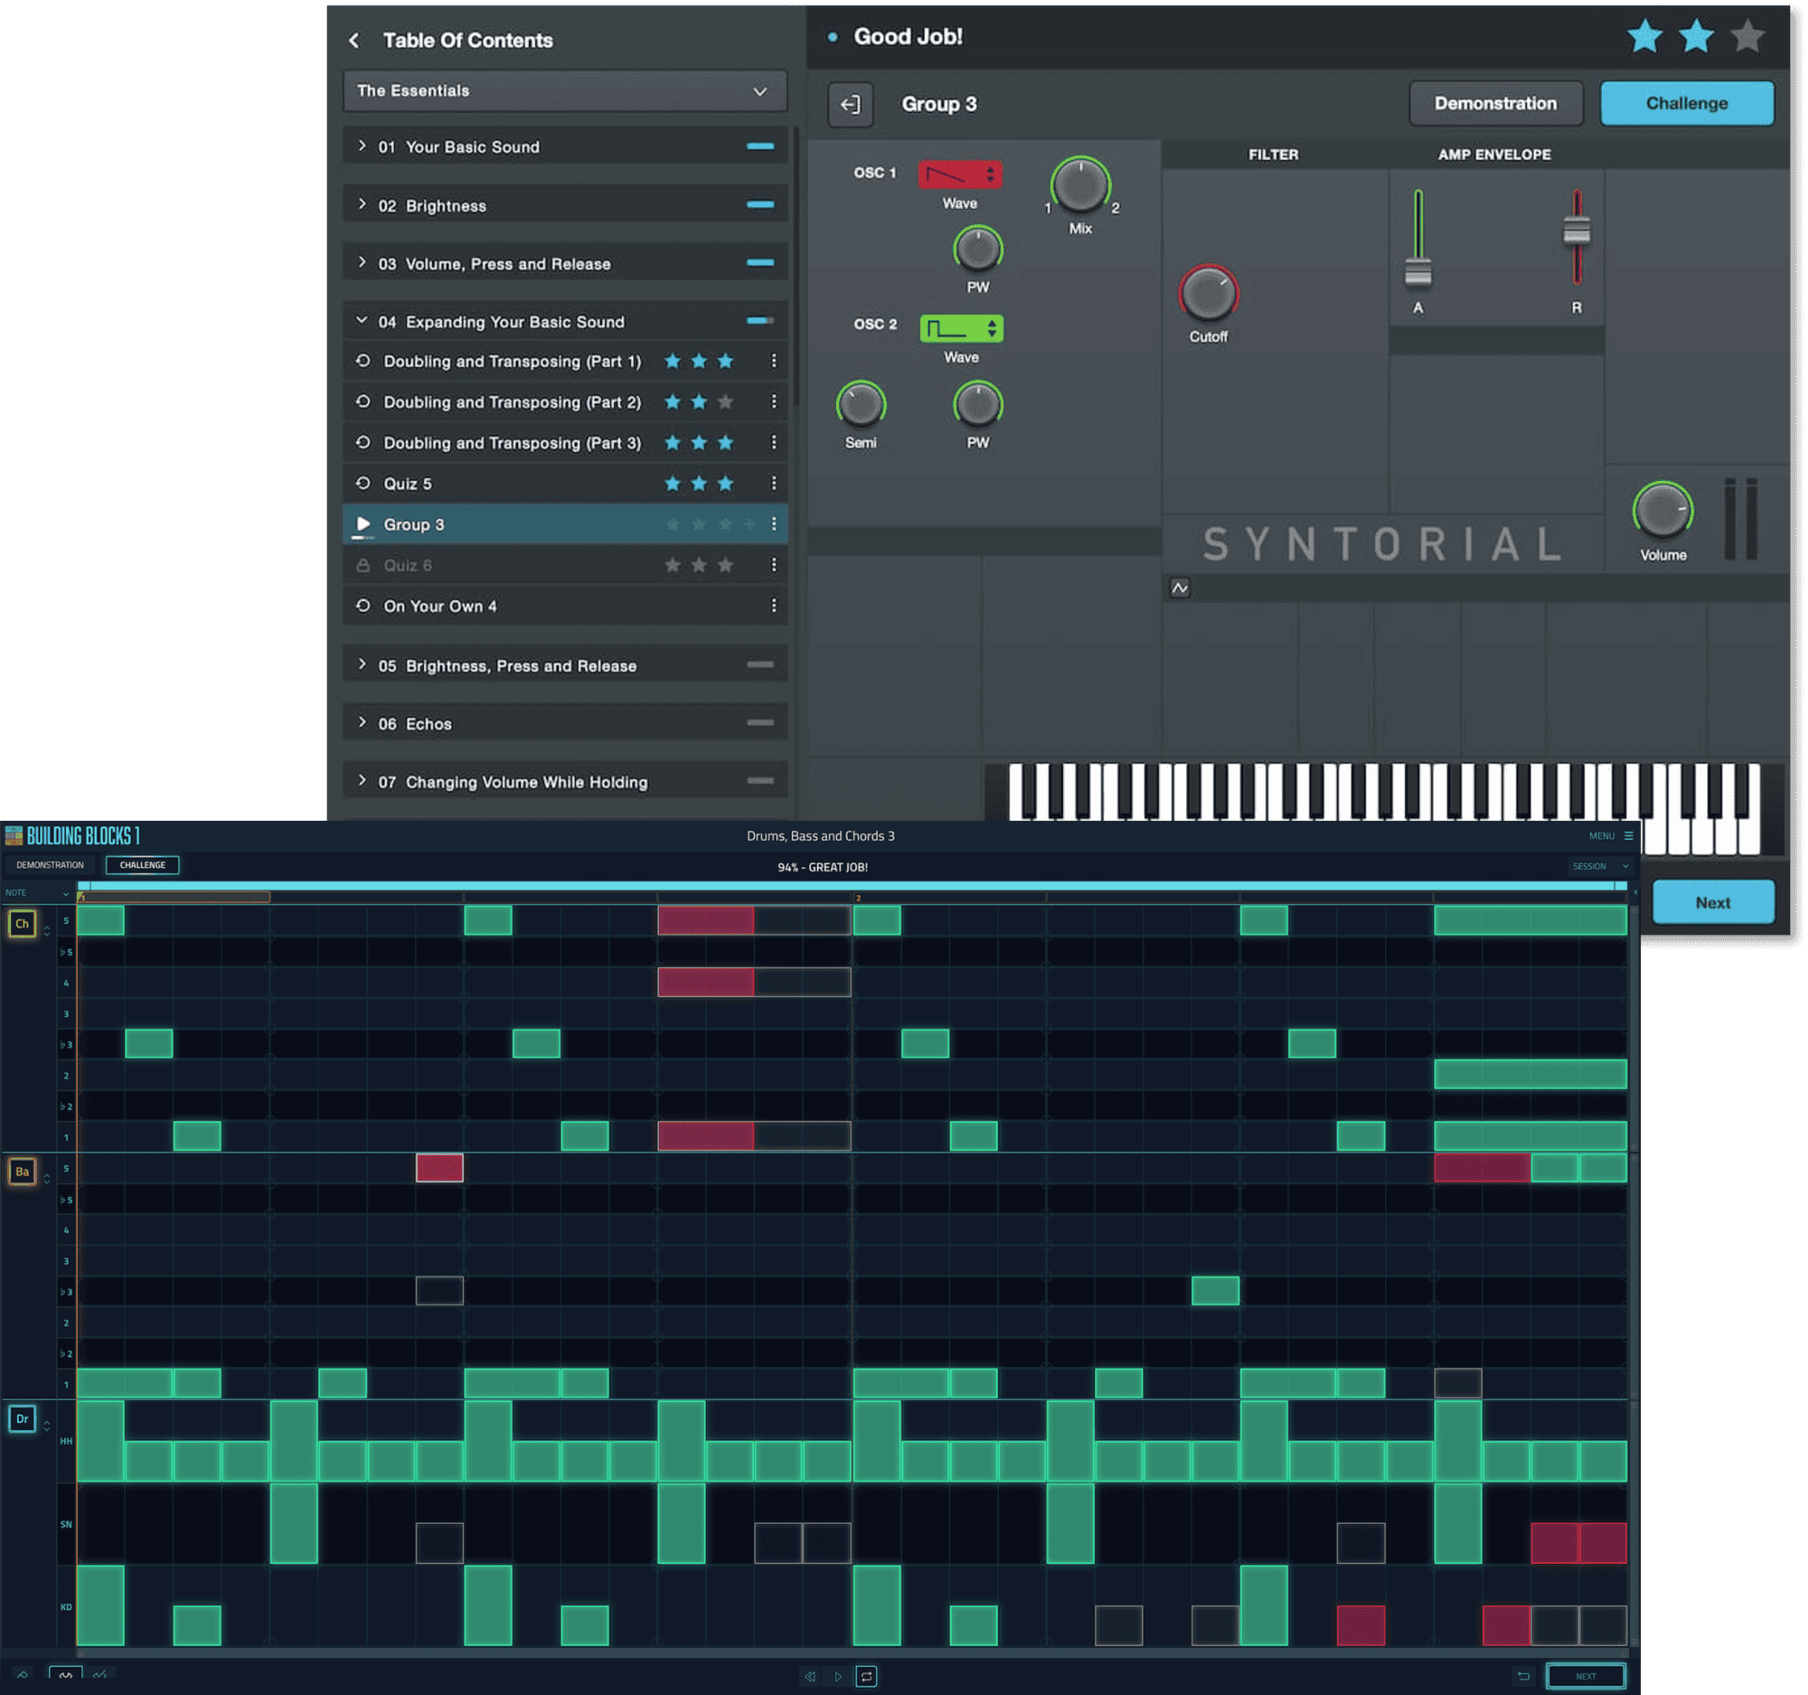Toggle the legato note mode icon bottom left
Viewport: 1808px width, 1695px height.
pyautogui.click(x=64, y=1674)
